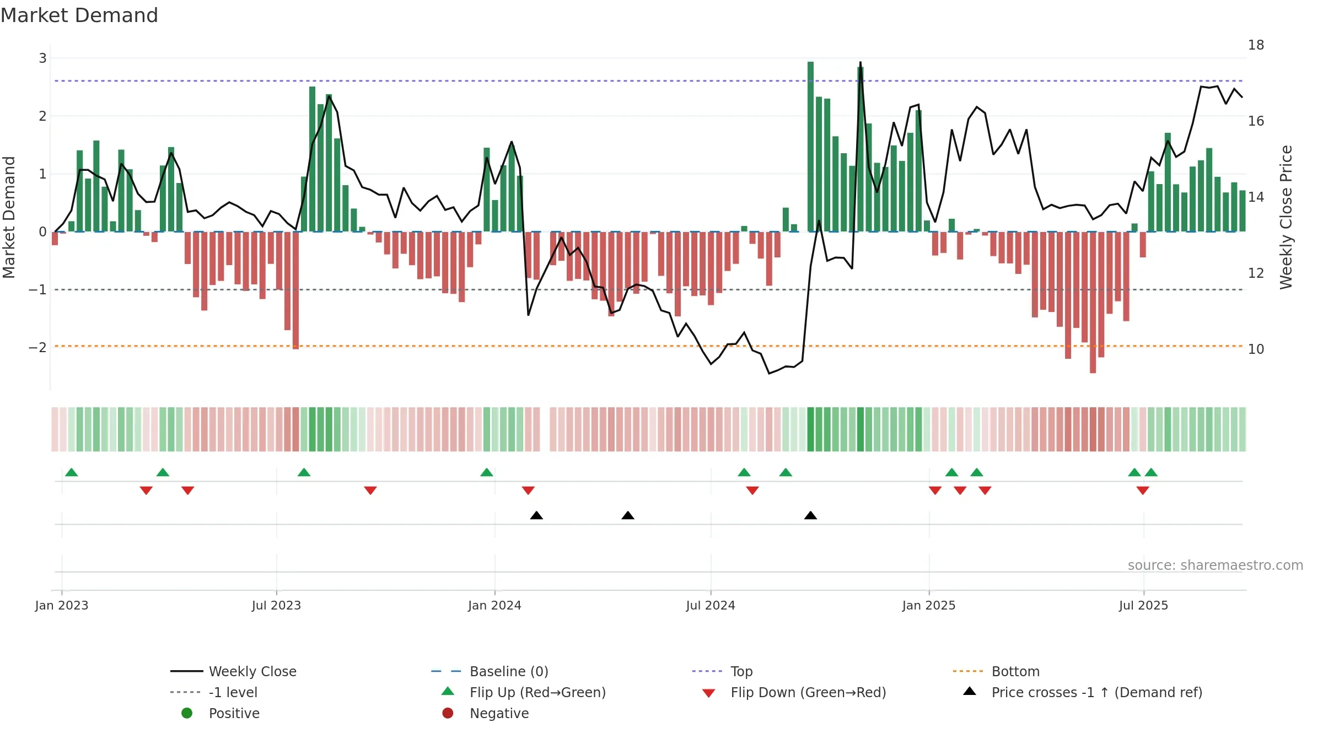The height and width of the screenshot is (744, 1323).
Task: Click the Jul 2023 axis label
Action: 276,605
